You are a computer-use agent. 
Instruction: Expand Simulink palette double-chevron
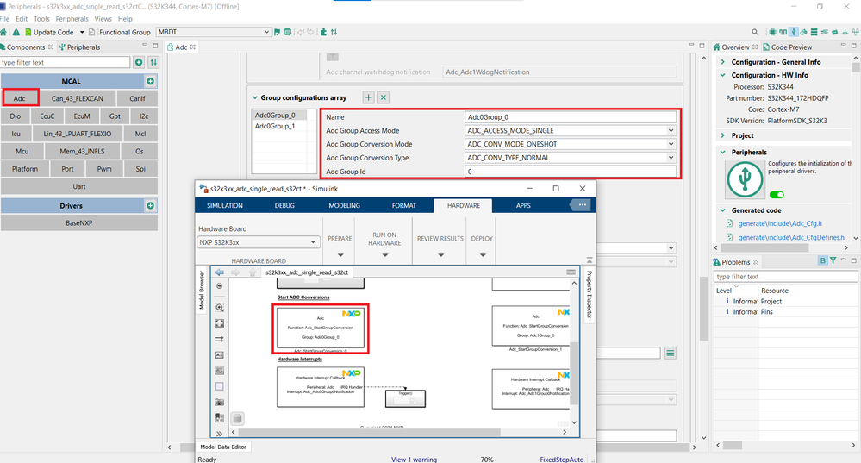click(220, 434)
